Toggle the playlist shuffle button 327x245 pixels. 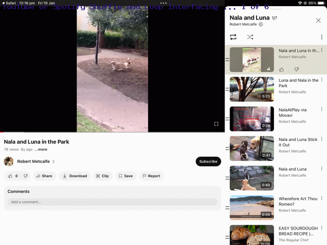coord(250,37)
